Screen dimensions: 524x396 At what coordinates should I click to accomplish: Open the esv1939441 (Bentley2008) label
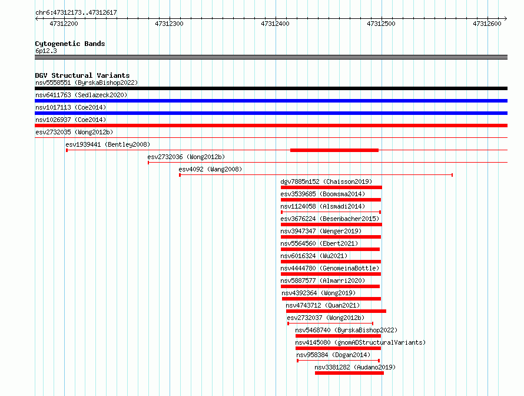pos(108,144)
